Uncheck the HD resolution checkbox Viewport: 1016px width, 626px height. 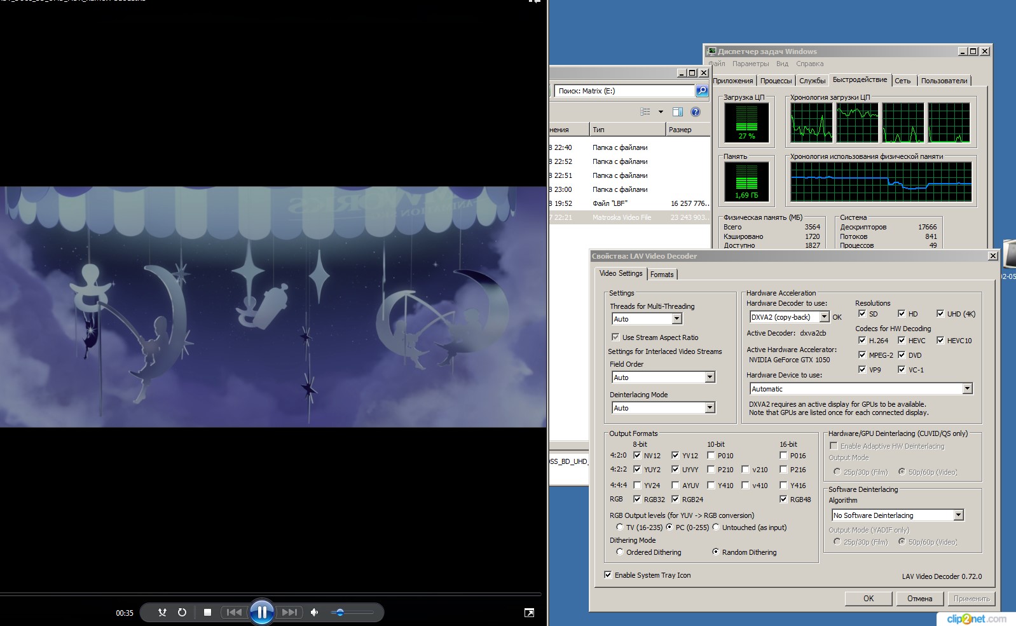point(902,313)
